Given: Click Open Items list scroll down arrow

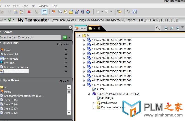Looking at the screenshot, I should pos(69,113).
